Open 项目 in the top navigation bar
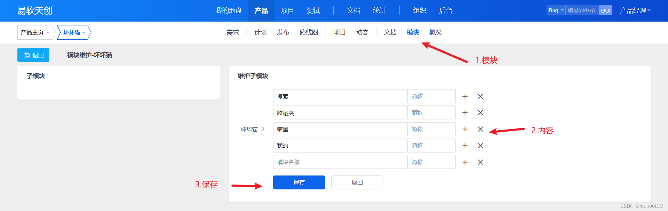The image size is (668, 211). (x=287, y=10)
